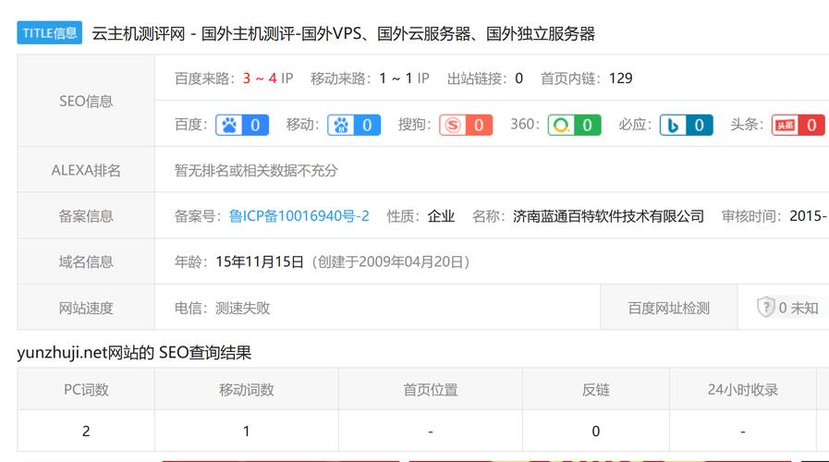Click the 移动词数 column header
This screenshot has width=829, height=462.
(247, 390)
